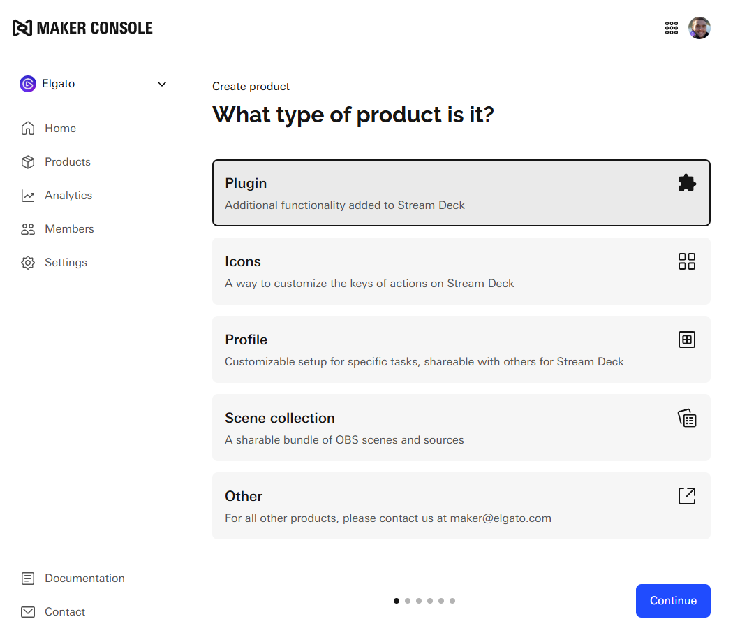The width and height of the screenshot is (733, 640).
Task: Open Analytics from the sidebar
Action: pos(68,196)
